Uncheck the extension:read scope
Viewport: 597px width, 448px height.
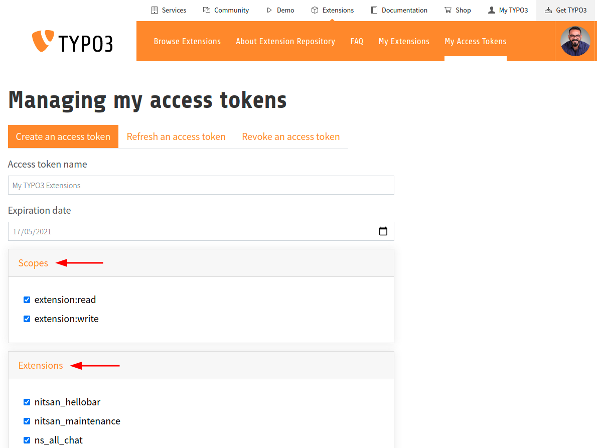(x=27, y=300)
